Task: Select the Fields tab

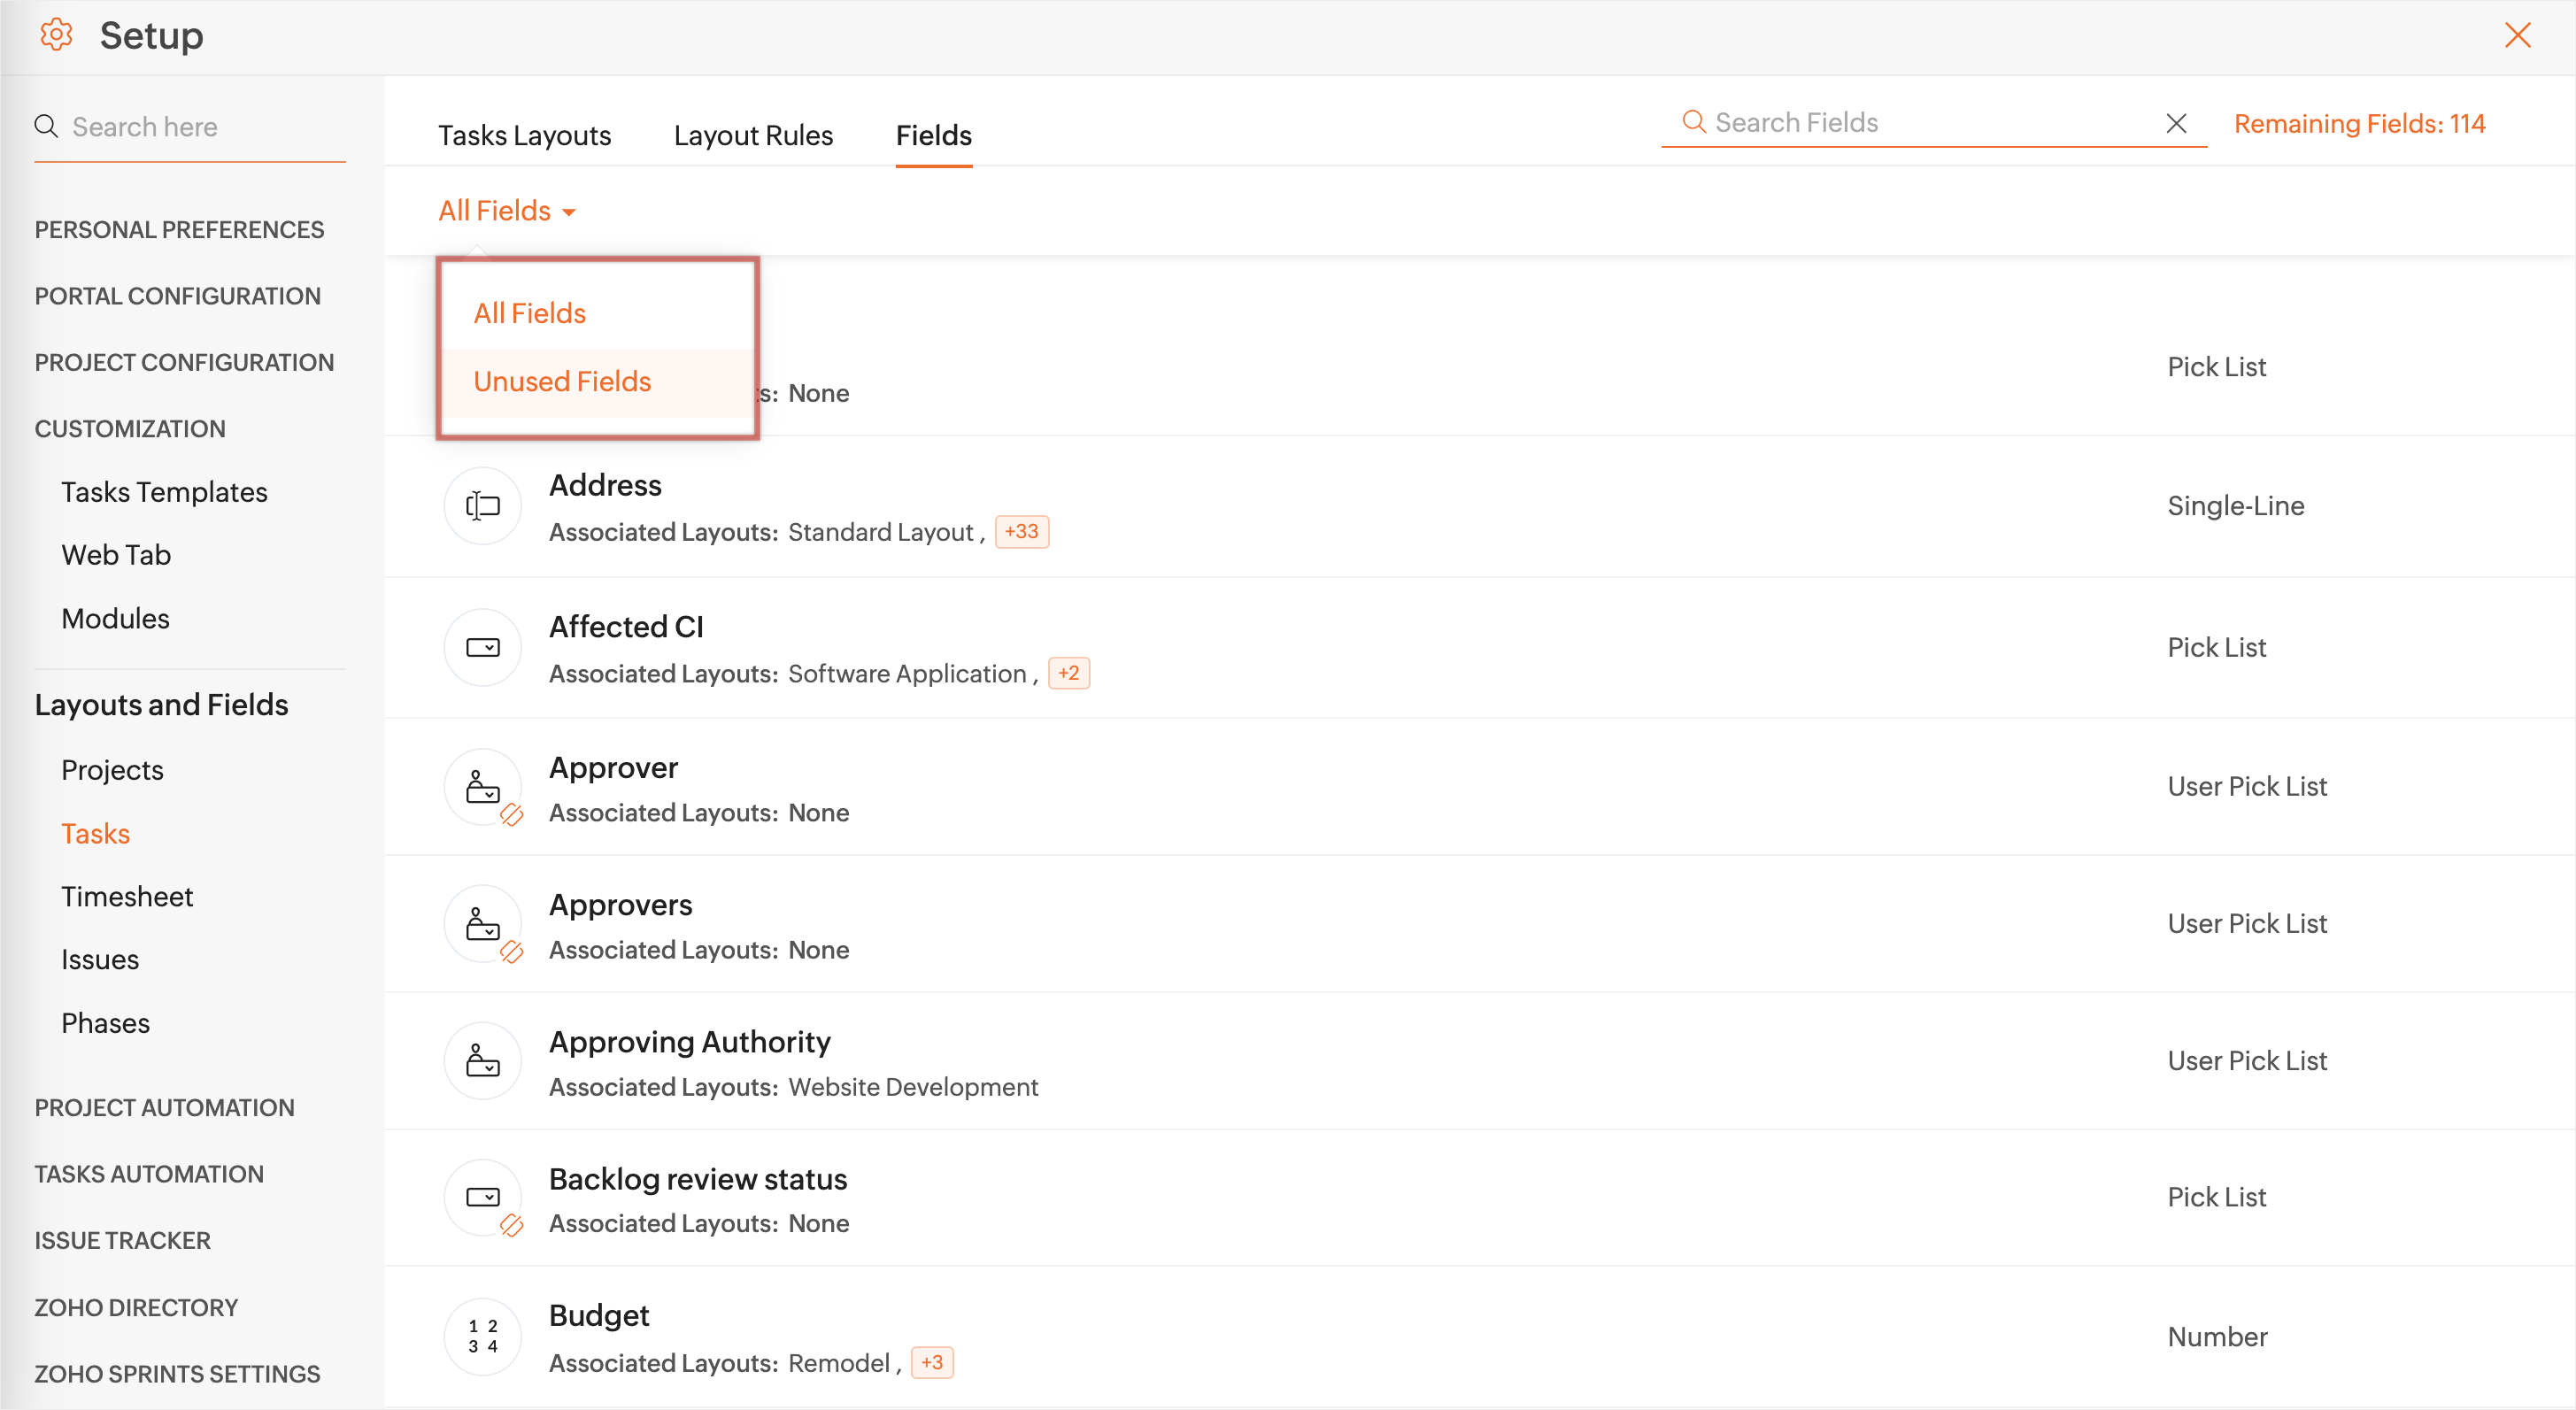Action: (x=933, y=135)
